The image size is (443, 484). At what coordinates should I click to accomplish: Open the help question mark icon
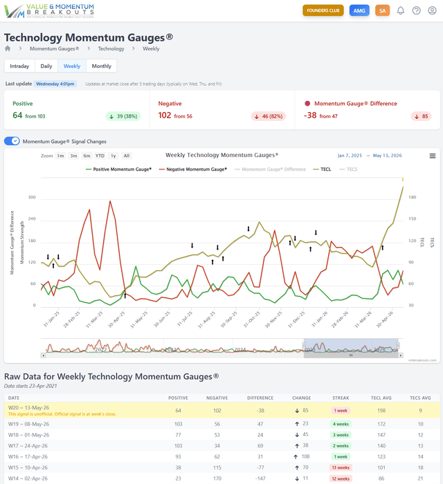click(416, 10)
